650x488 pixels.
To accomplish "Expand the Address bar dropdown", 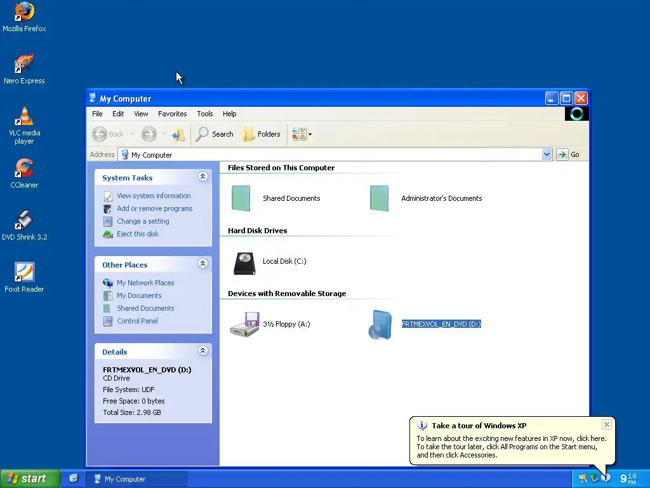I will [x=547, y=154].
